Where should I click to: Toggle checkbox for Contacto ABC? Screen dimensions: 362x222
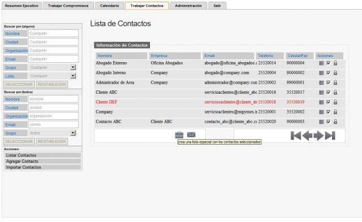coord(328,121)
